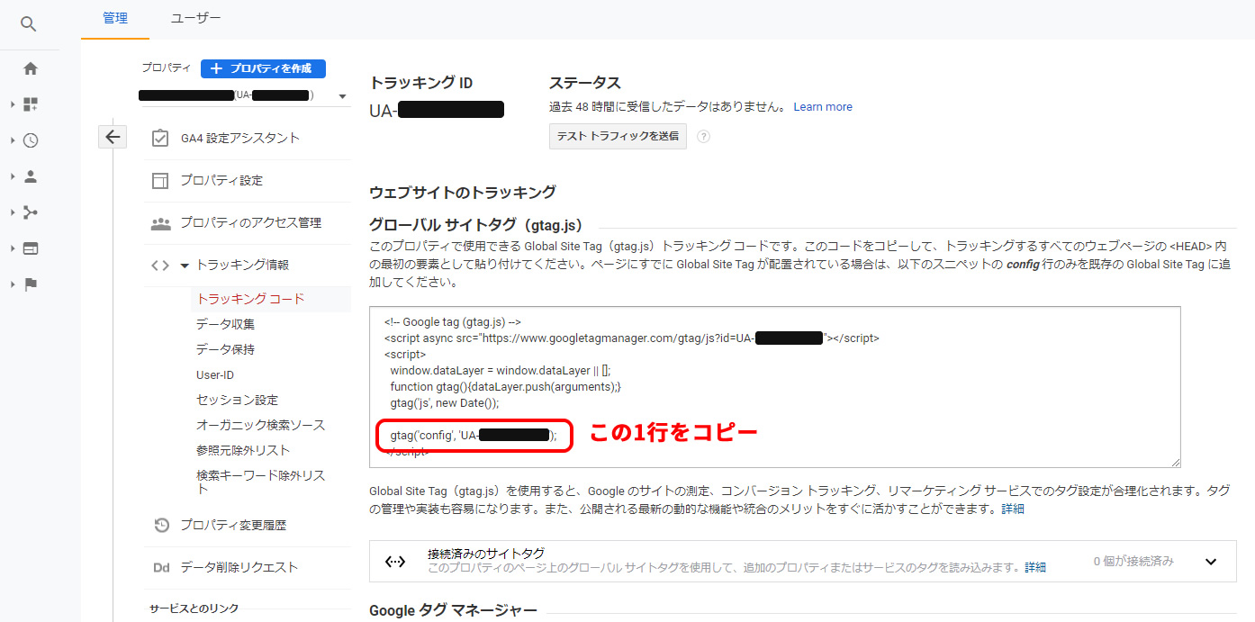The width and height of the screenshot is (1255, 622).
Task: Select 参照元除外リスト menu item
Action: pos(243,450)
